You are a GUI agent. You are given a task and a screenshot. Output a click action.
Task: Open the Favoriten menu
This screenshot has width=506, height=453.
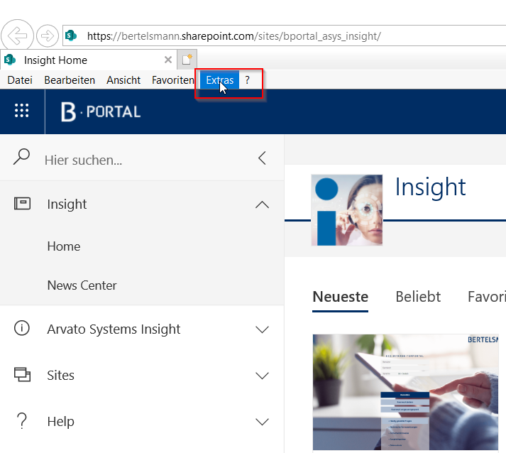click(173, 80)
